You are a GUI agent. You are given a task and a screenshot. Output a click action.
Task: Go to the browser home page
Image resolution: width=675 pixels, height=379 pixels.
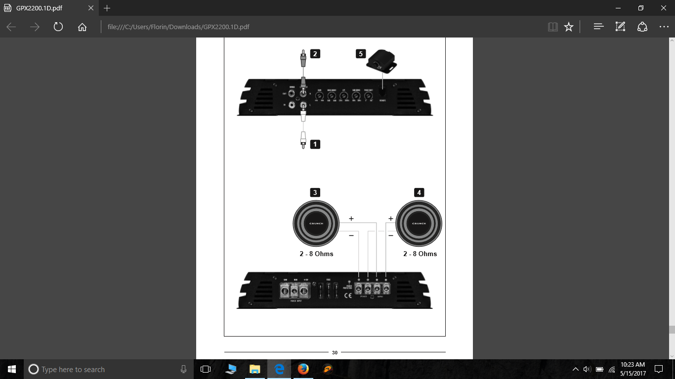pos(82,27)
